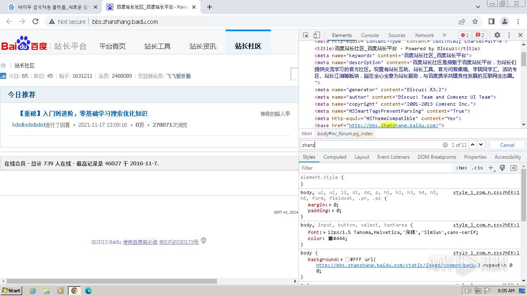Image resolution: width=527 pixels, height=296 pixels.
Task: Expand the padding shorthand property
Action: (334, 210)
